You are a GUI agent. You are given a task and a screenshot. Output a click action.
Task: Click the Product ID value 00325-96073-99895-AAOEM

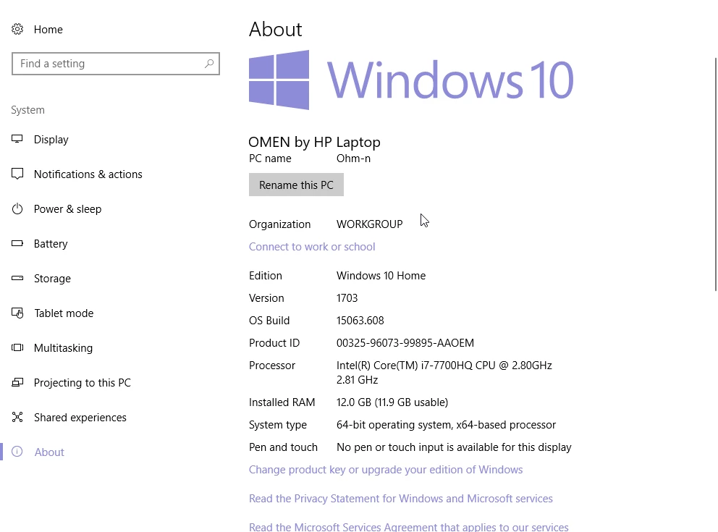[x=405, y=343]
